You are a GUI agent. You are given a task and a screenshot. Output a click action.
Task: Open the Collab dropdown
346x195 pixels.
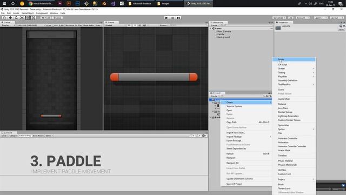[x=280, y=18]
